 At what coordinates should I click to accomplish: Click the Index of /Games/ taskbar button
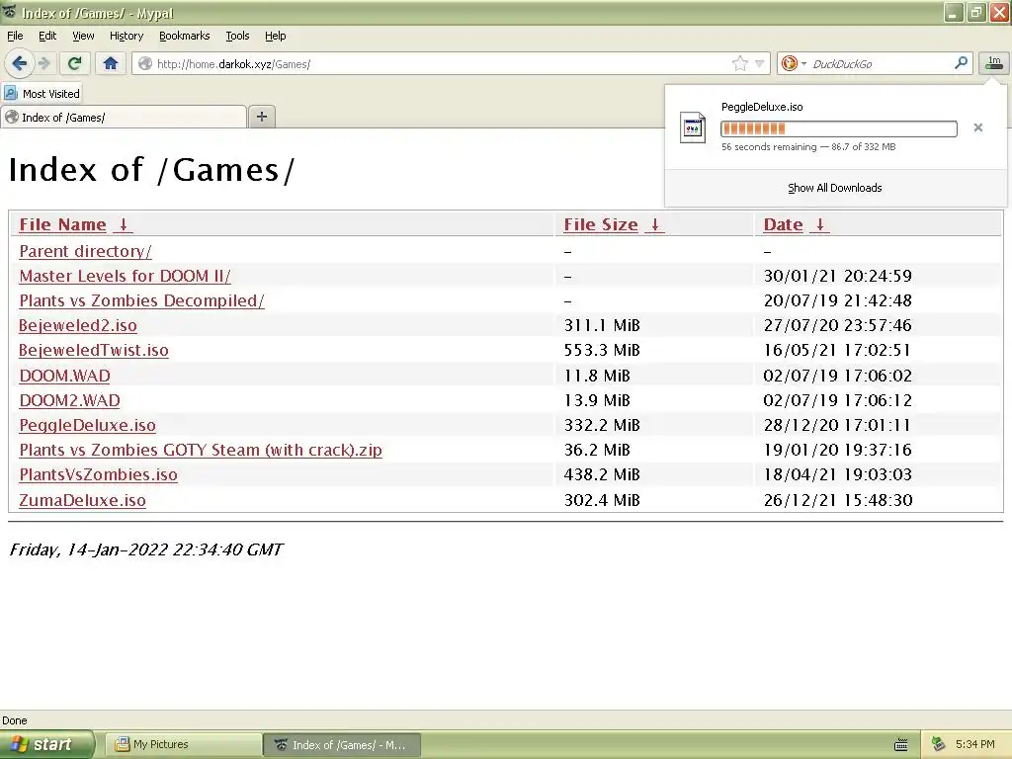coord(342,745)
